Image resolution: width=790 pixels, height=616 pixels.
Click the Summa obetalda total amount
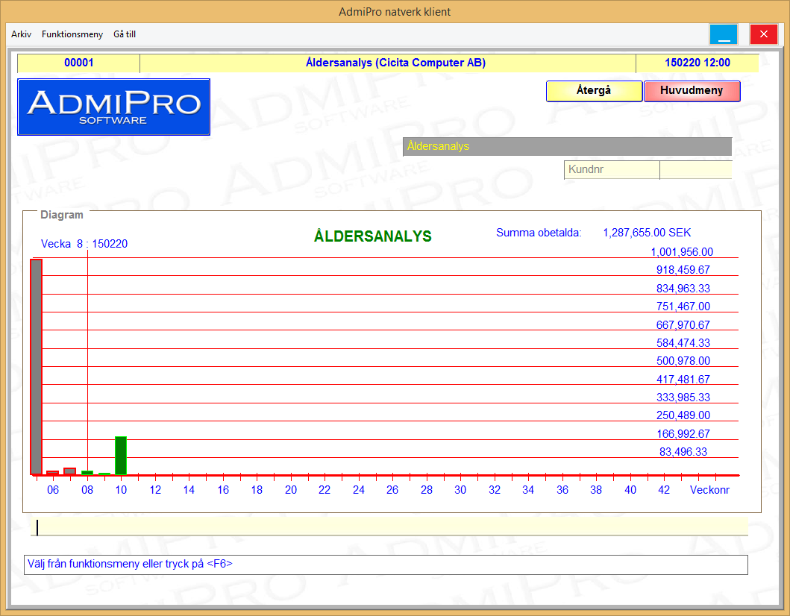pyautogui.click(x=647, y=233)
